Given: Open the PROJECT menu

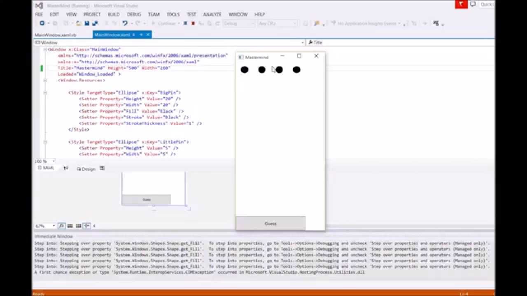Looking at the screenshot, I should coord(92,14).
